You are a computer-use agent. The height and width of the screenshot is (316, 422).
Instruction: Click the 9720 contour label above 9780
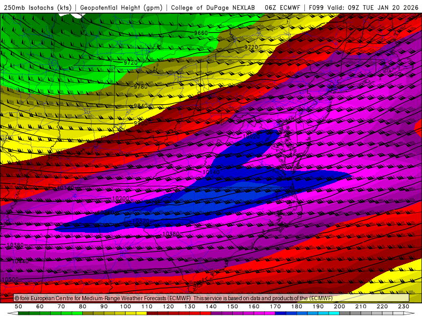[x=130, y=63]
